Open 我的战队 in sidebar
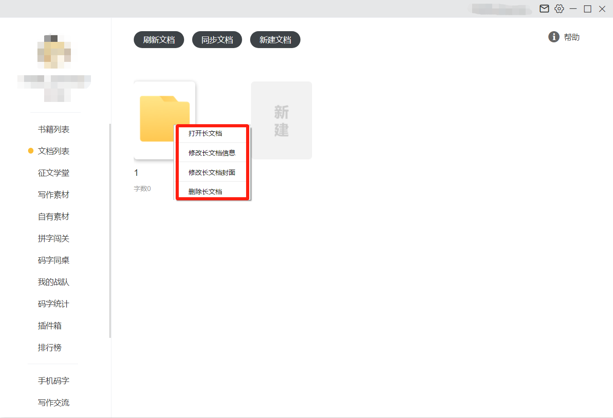Screen dimensions: 613x418 tap(53, 282)
